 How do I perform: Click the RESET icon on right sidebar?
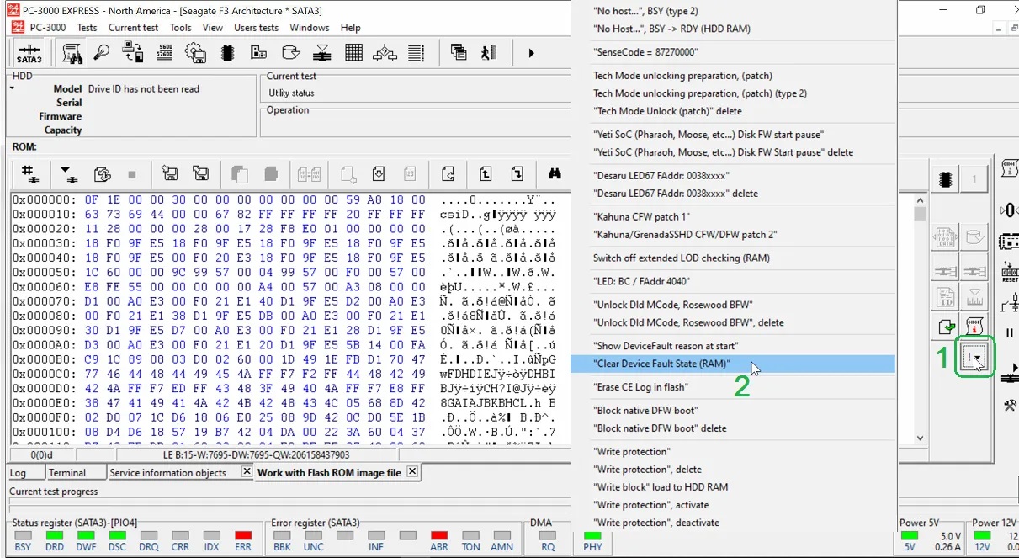(x=1008, y=272)
